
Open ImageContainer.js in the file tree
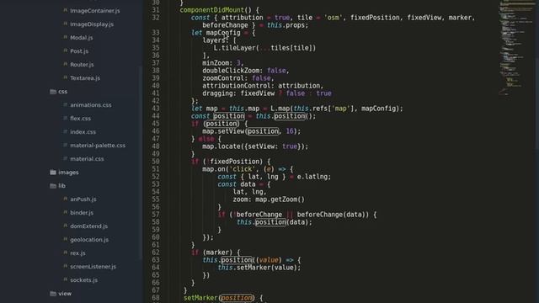95,11
